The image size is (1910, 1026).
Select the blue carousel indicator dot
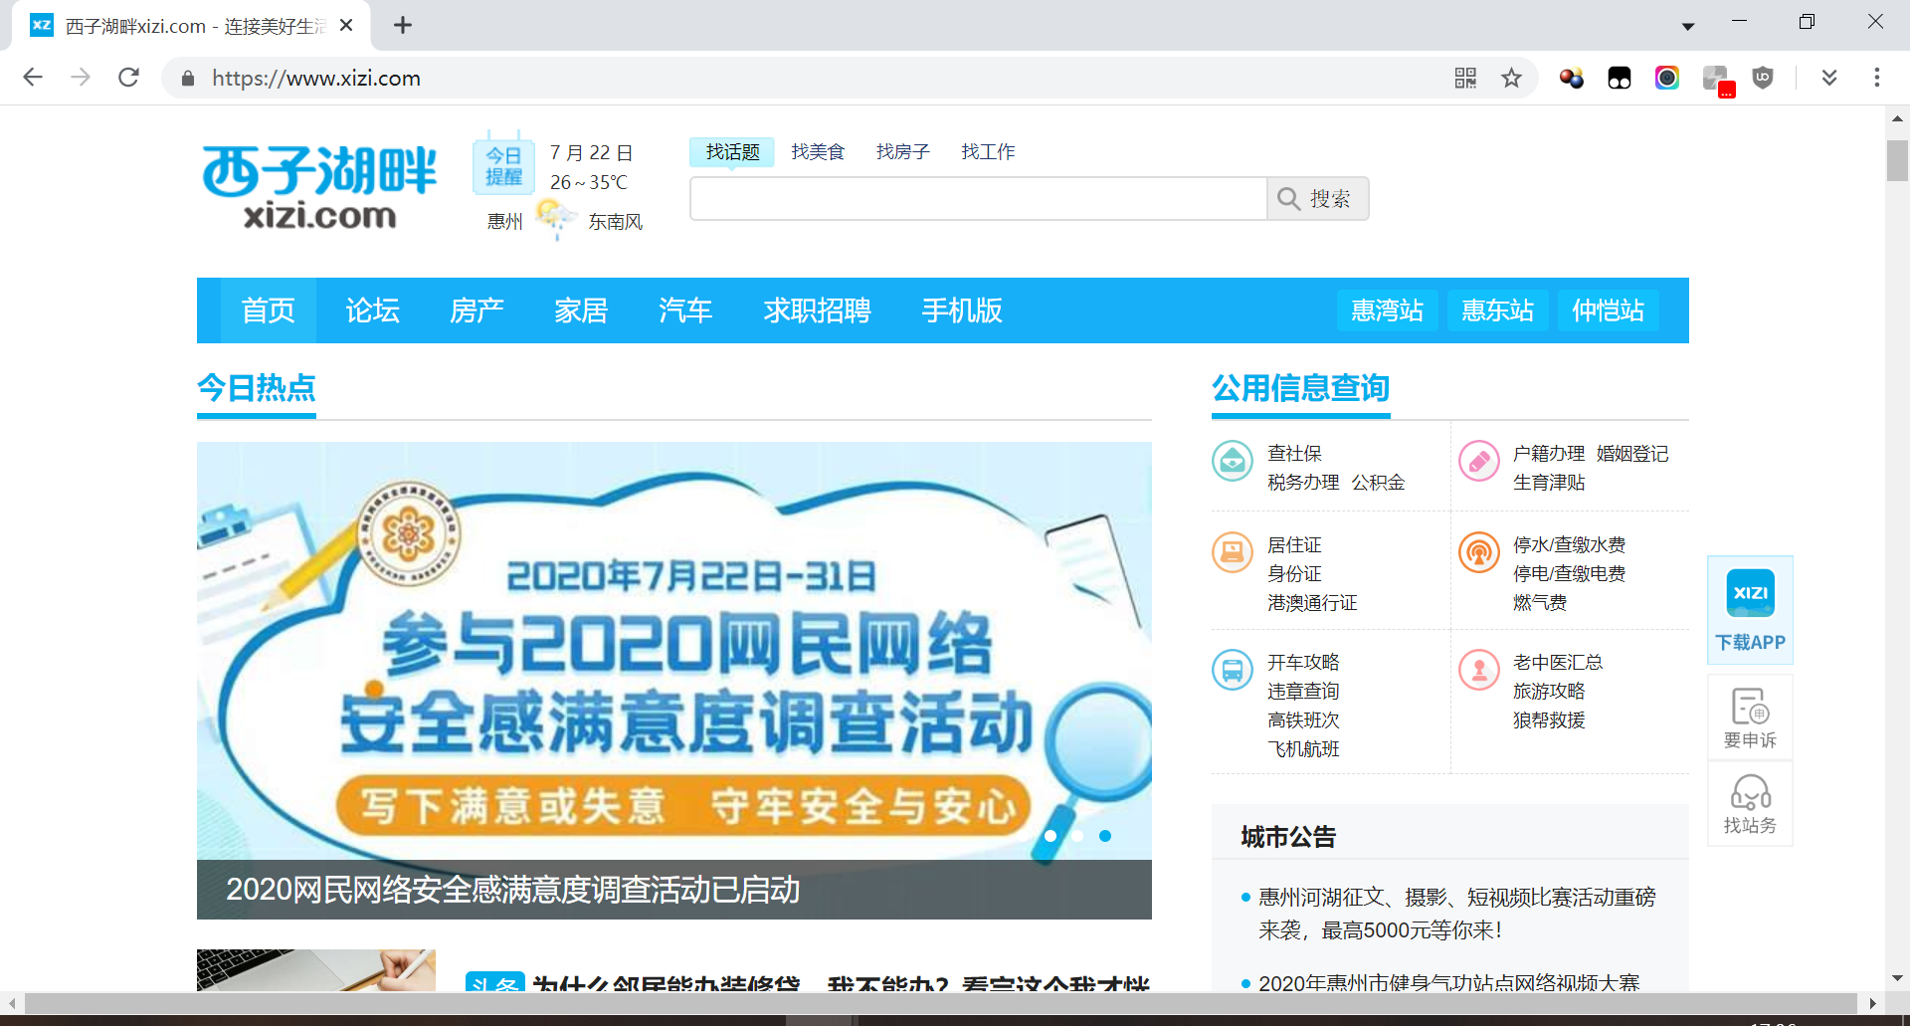point(1105,836)
